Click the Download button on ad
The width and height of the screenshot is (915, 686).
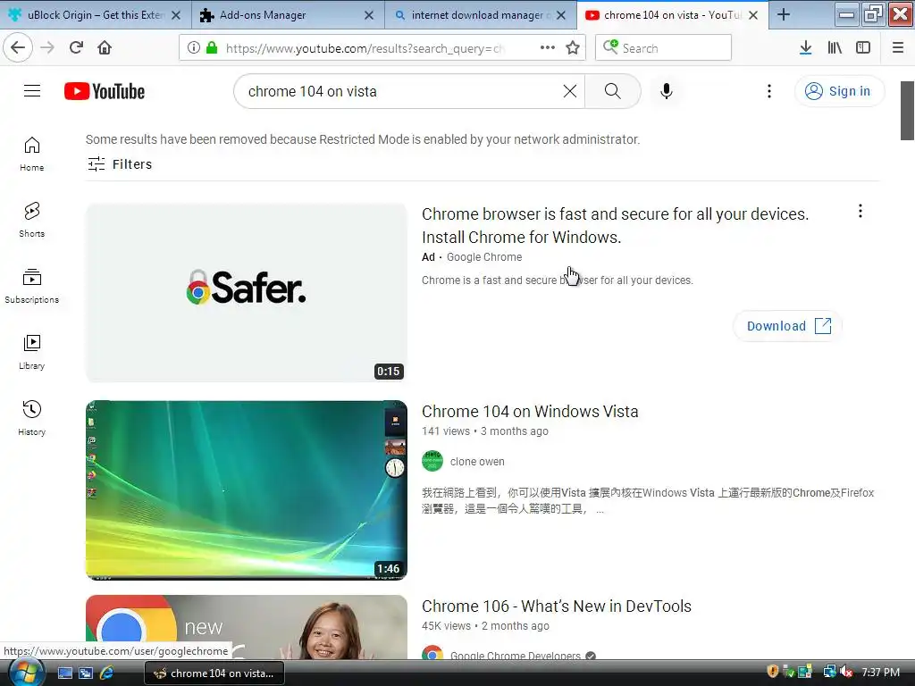(788, 325)
